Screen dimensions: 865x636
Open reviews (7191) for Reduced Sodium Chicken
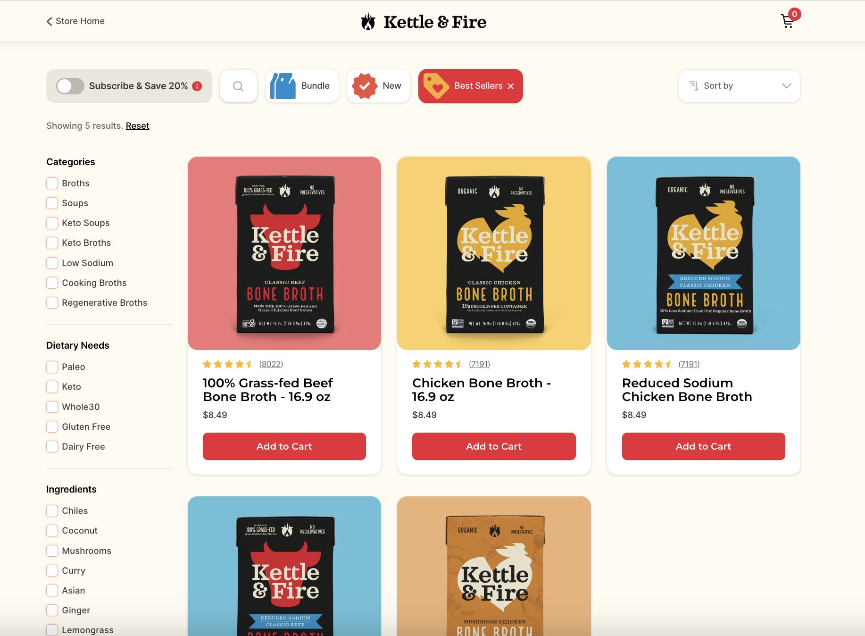coord(689,364)
